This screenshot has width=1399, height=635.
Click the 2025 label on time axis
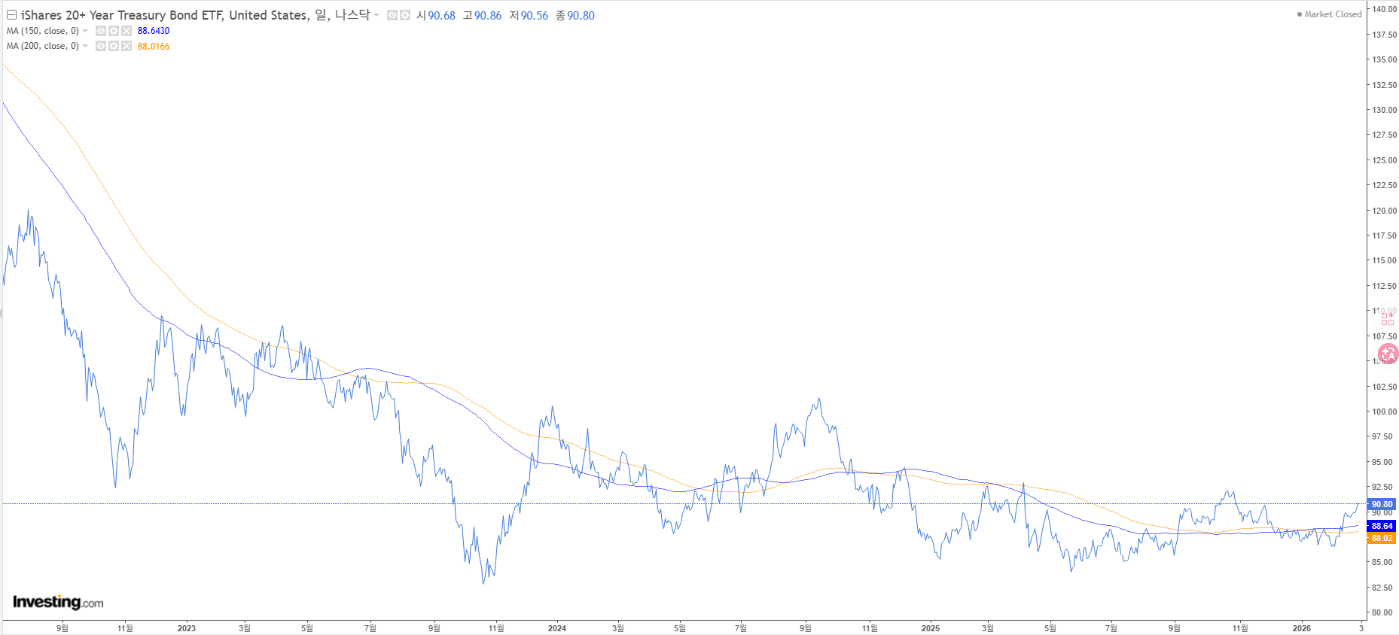tap(930, 628)
